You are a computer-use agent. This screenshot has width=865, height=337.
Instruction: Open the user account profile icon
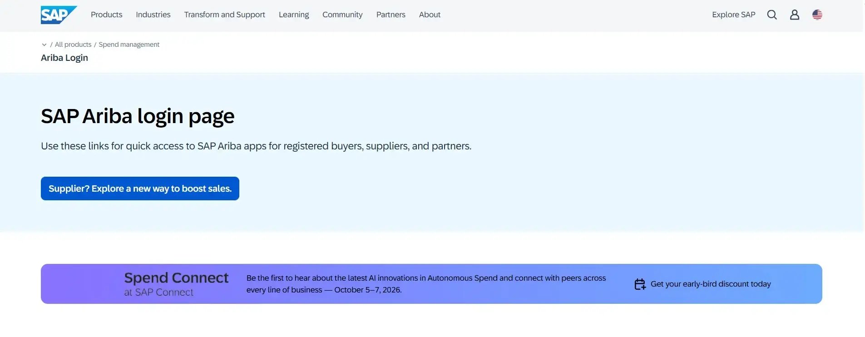[x=795, y=15]
